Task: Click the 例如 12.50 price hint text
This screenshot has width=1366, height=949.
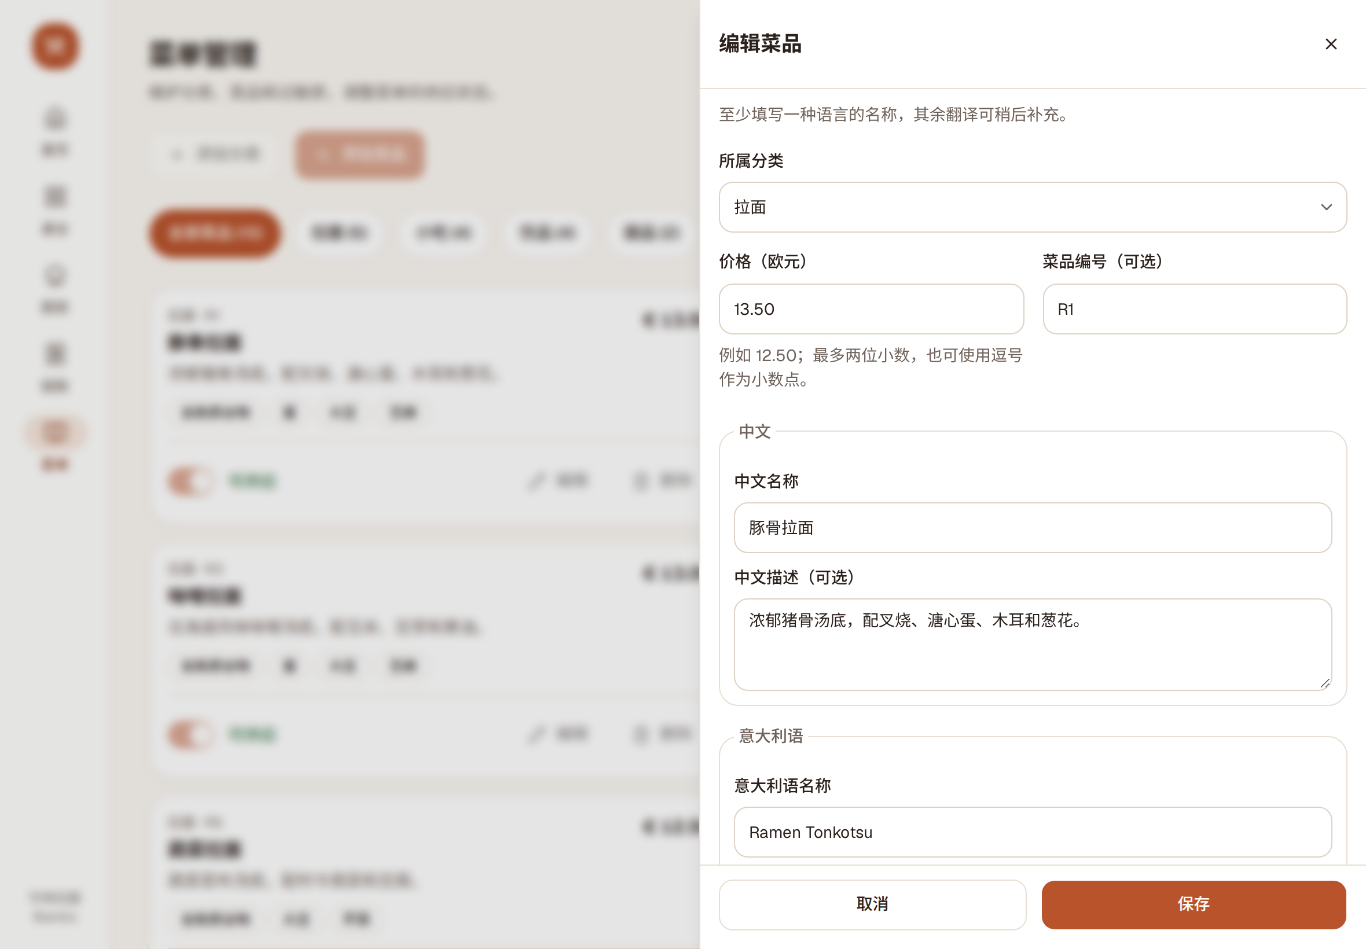Action: point(871,367)
